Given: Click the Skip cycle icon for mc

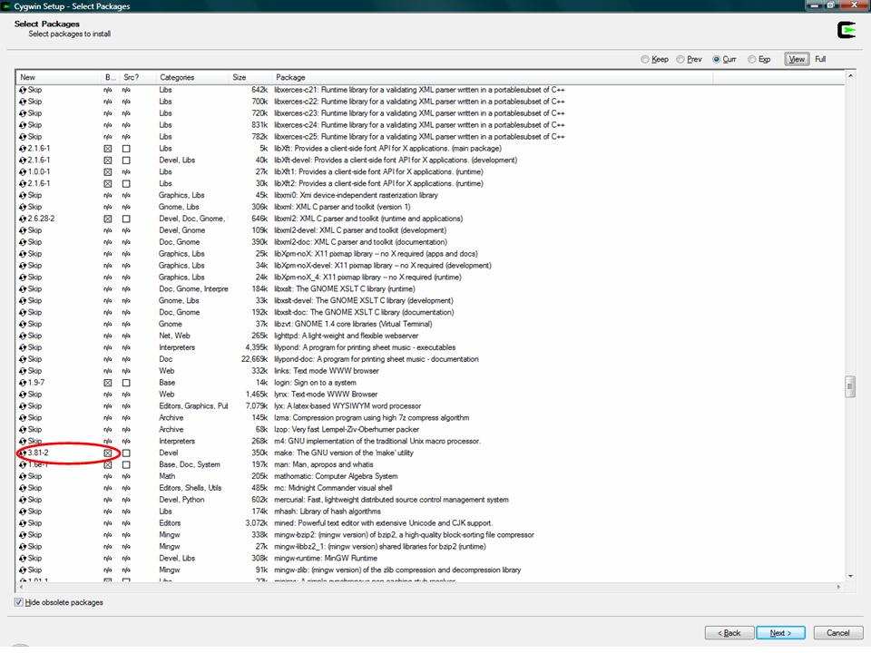Looking at the screenshot, I should [24, 488].
